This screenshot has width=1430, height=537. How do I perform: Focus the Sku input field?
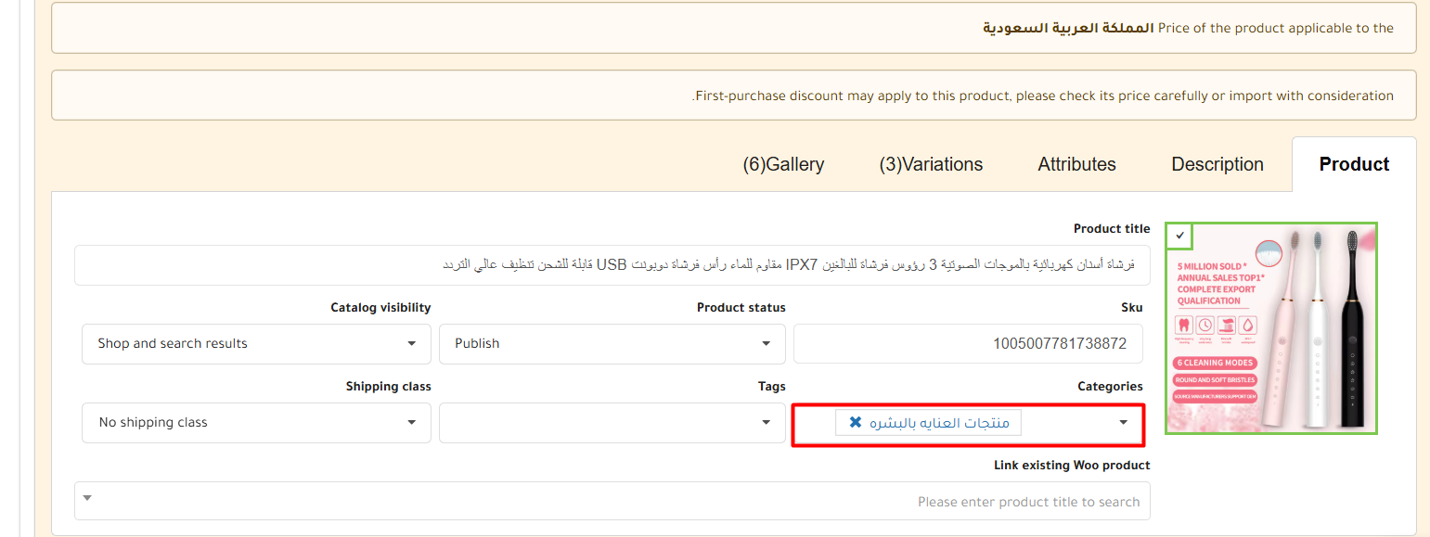coord(968,344)
